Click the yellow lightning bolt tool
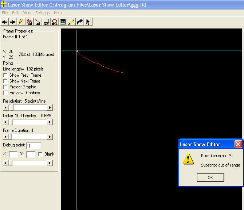Image resolution: width=244 pixels, height=210 pixels. pos(21,22)
